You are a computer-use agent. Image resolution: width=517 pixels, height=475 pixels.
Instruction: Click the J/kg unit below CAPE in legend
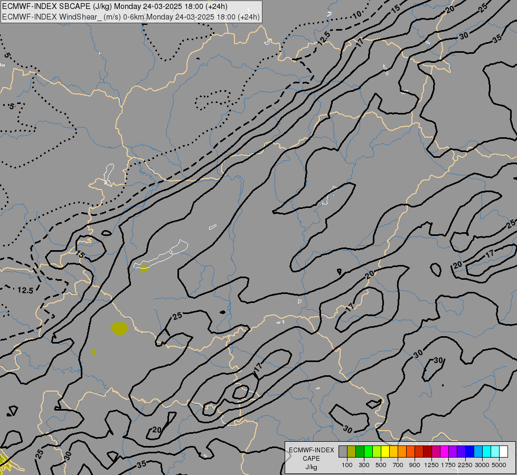(x=311, y=468)
